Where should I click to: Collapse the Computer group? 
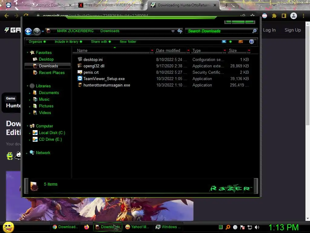coord(28,126)
